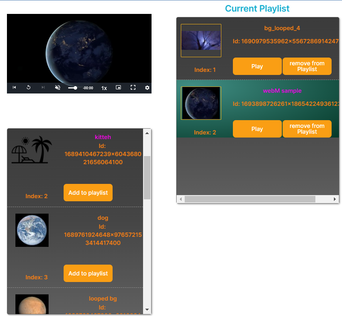
Task: Click the previous track icon in video player
Action: click(x=14, y=87)
